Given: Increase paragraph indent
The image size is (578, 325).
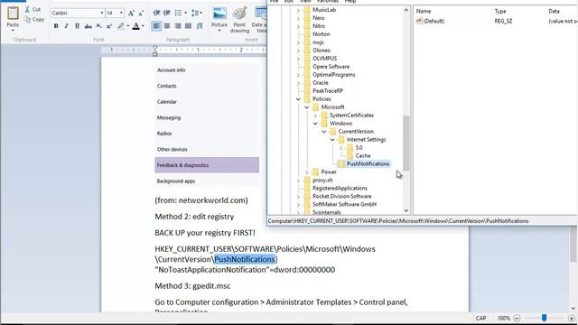Looking at the screenshot, I should click(167, 14).
